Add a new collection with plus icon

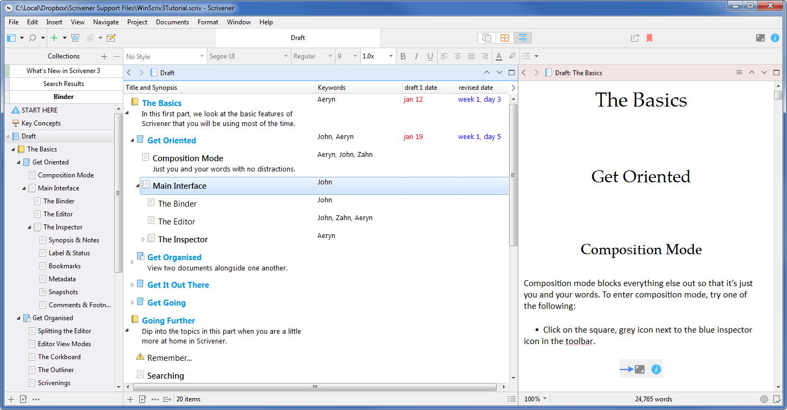(x=104, y=56)
